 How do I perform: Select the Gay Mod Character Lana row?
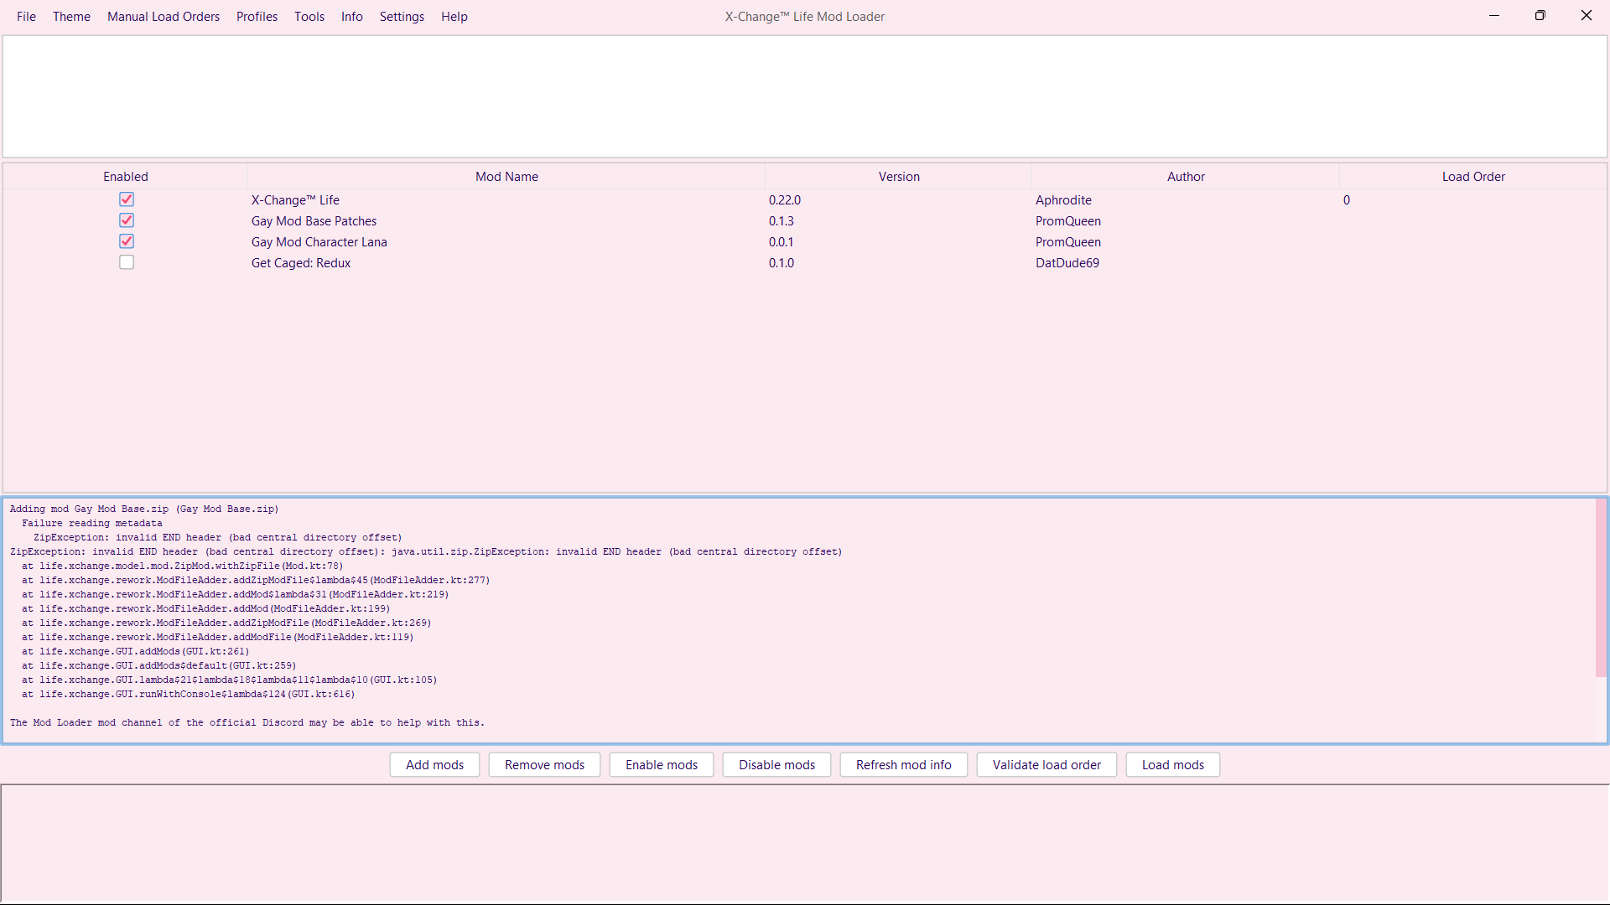pos(805,241)
